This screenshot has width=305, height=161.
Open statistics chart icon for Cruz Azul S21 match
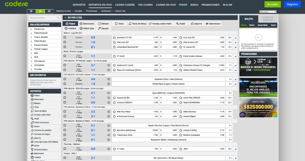tap(235, 38)
